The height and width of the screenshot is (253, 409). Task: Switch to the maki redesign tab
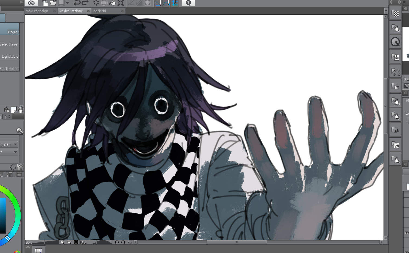point(37,11)
